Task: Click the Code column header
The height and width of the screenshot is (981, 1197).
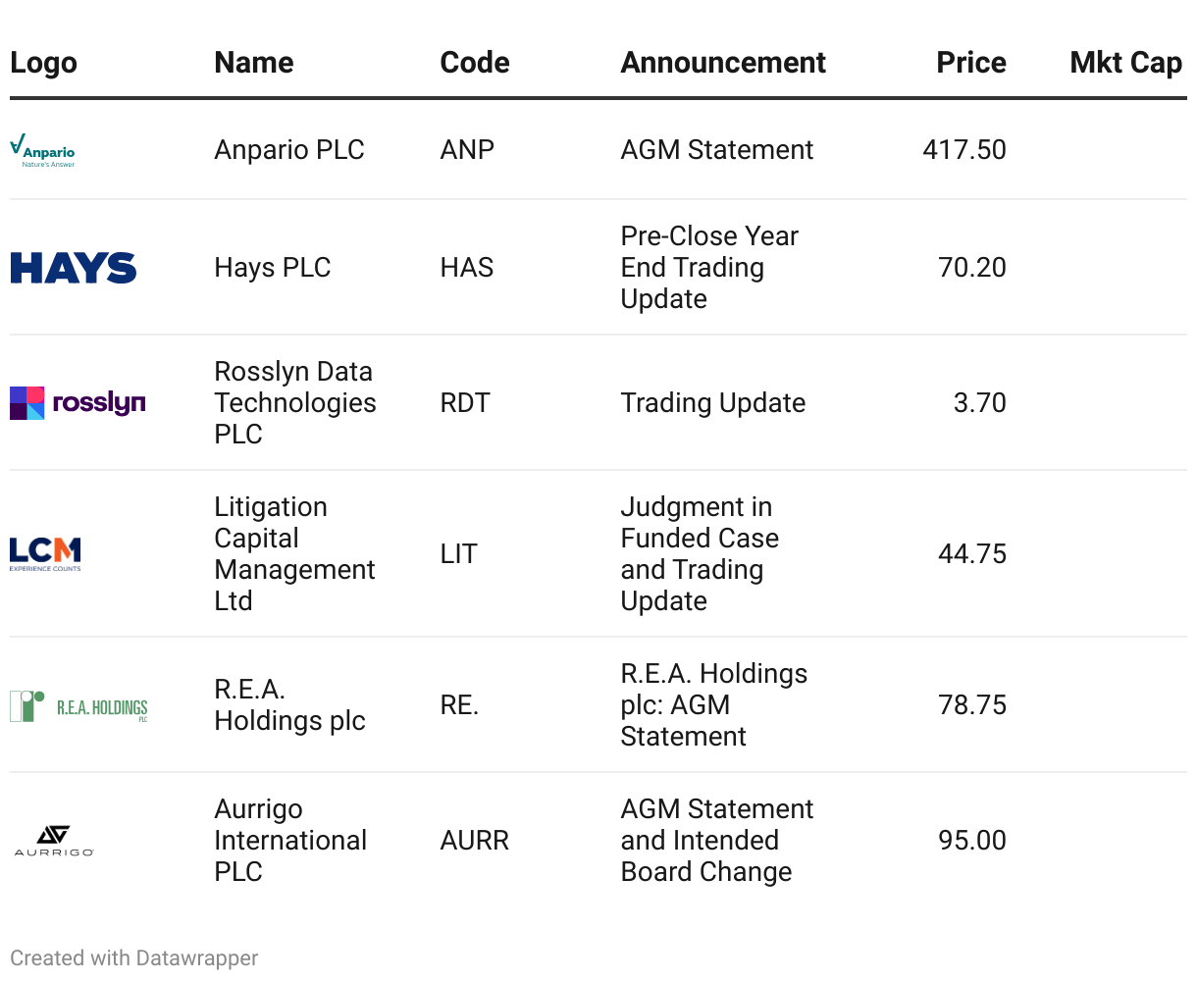Action: click(475, 63)
